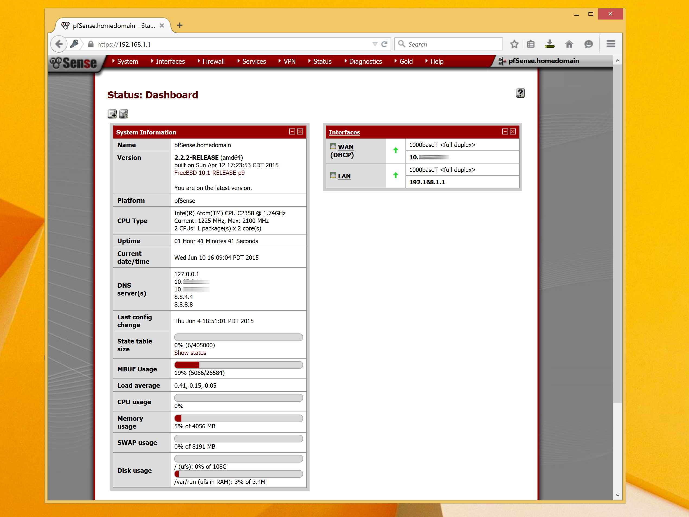Click the welcome wizard dice icon
Screen dimensions: 689x517
click(x=124, y=114)
